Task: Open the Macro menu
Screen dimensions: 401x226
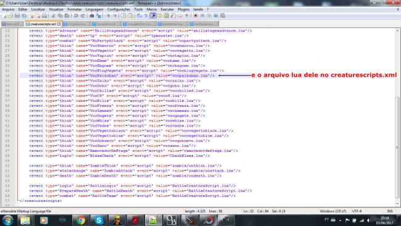Action: [152, 9]
